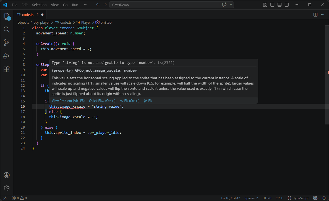
Task: Open the Extensions marketplace
Action: point(7,69)
